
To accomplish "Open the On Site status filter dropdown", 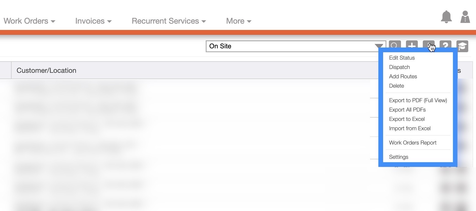I will [295, 46].
